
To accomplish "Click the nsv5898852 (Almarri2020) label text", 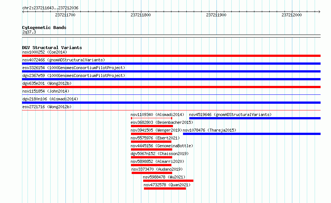I will pyautogui.click(x=157, y=161).
